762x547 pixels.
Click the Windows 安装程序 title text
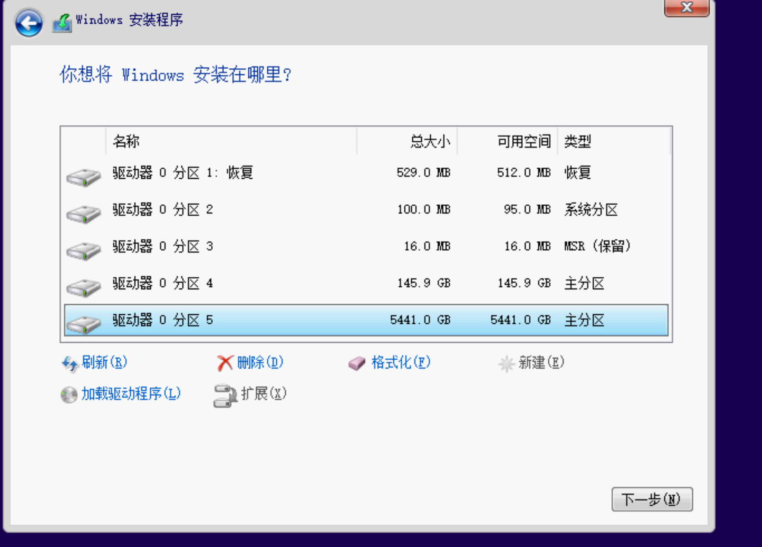[129, 20]
